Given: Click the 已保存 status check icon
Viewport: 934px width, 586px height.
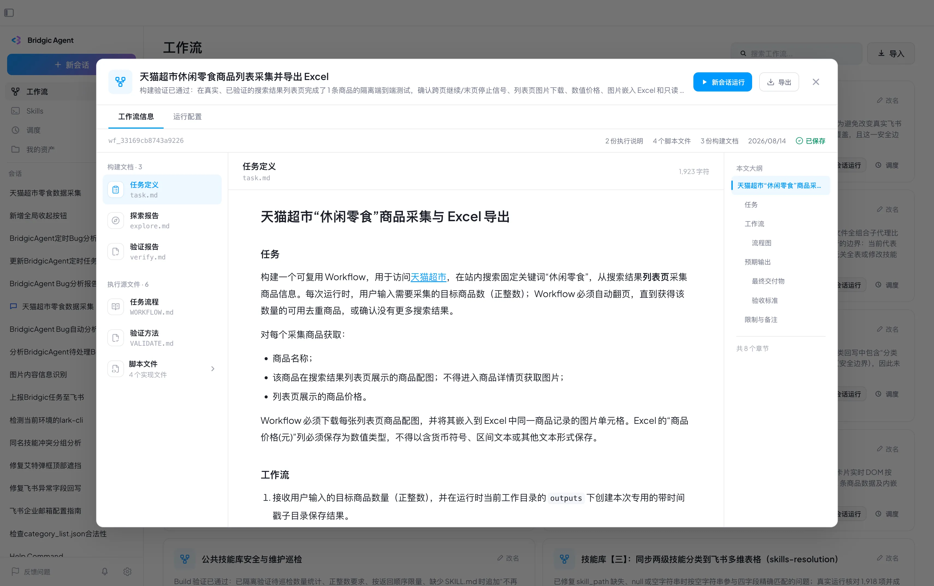Looking at the screenshot, I should click(799, 141).
